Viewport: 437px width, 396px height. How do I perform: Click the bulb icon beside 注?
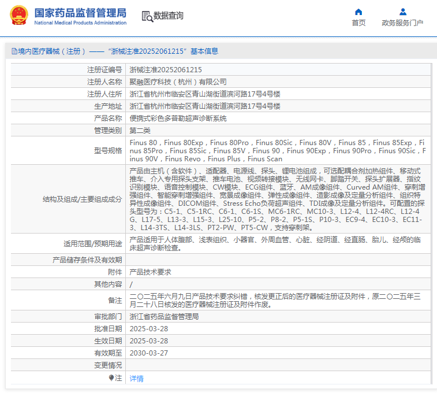[x=112, y=378]
